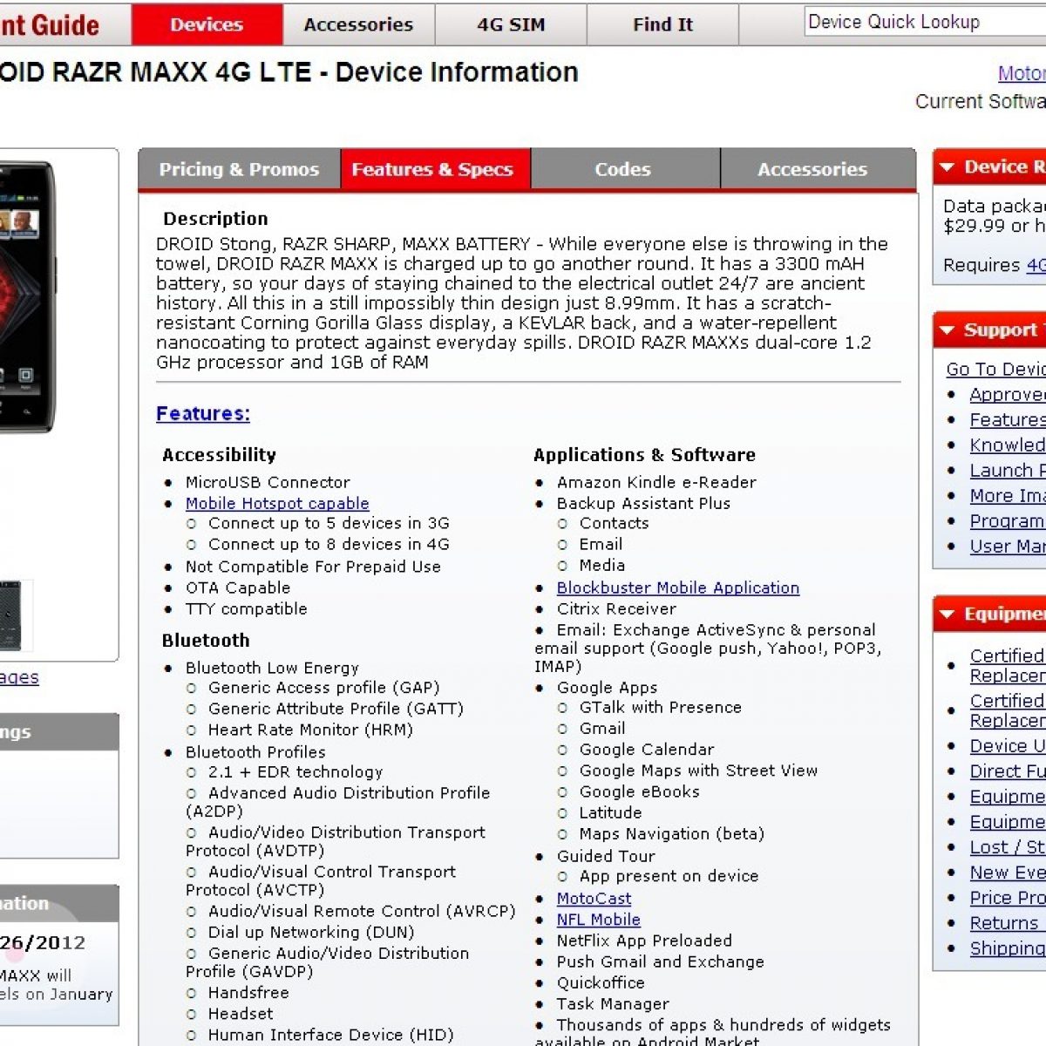Collapse the Device panel arrow icon

point(946,166)
